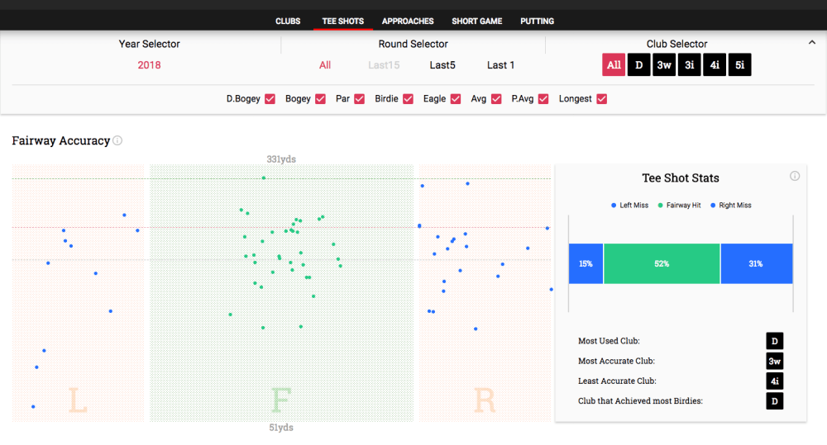Filter by 3w club

coord(664,65)
